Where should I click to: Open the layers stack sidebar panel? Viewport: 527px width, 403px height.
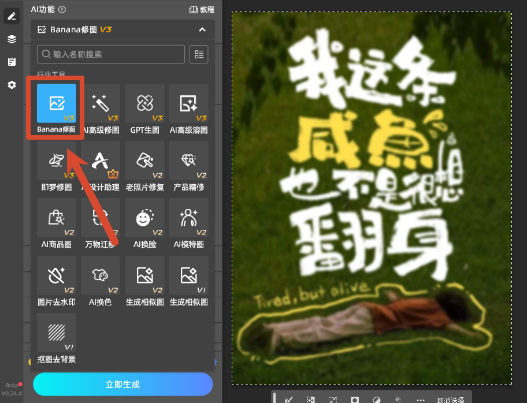coord(12,39)
